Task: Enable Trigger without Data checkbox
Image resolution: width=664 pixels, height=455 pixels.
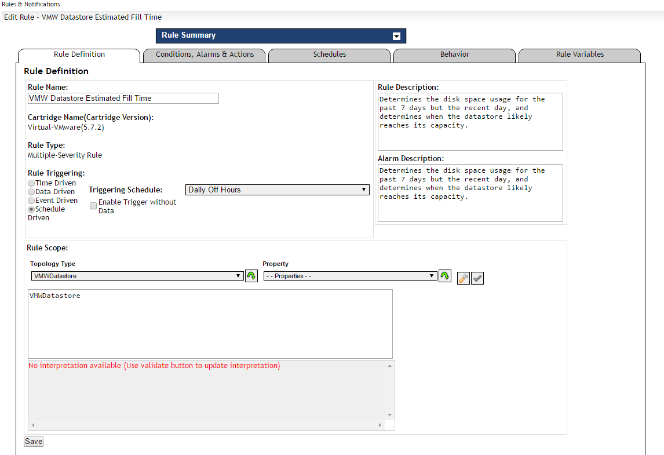Action: 93,206
